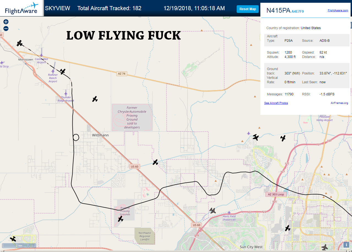Select aircraft below Pleasant Valley Airport
352x252 pixels.
coord(283,138)
